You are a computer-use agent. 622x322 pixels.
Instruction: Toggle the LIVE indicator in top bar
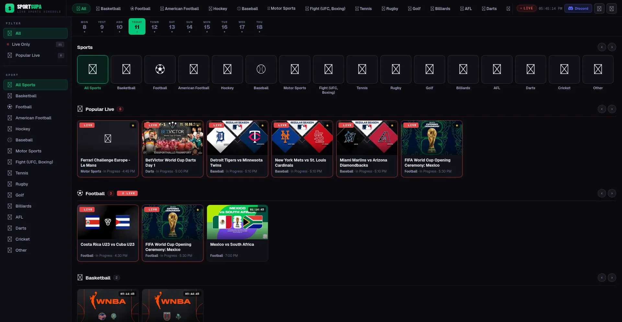click(x=526, y=8)
